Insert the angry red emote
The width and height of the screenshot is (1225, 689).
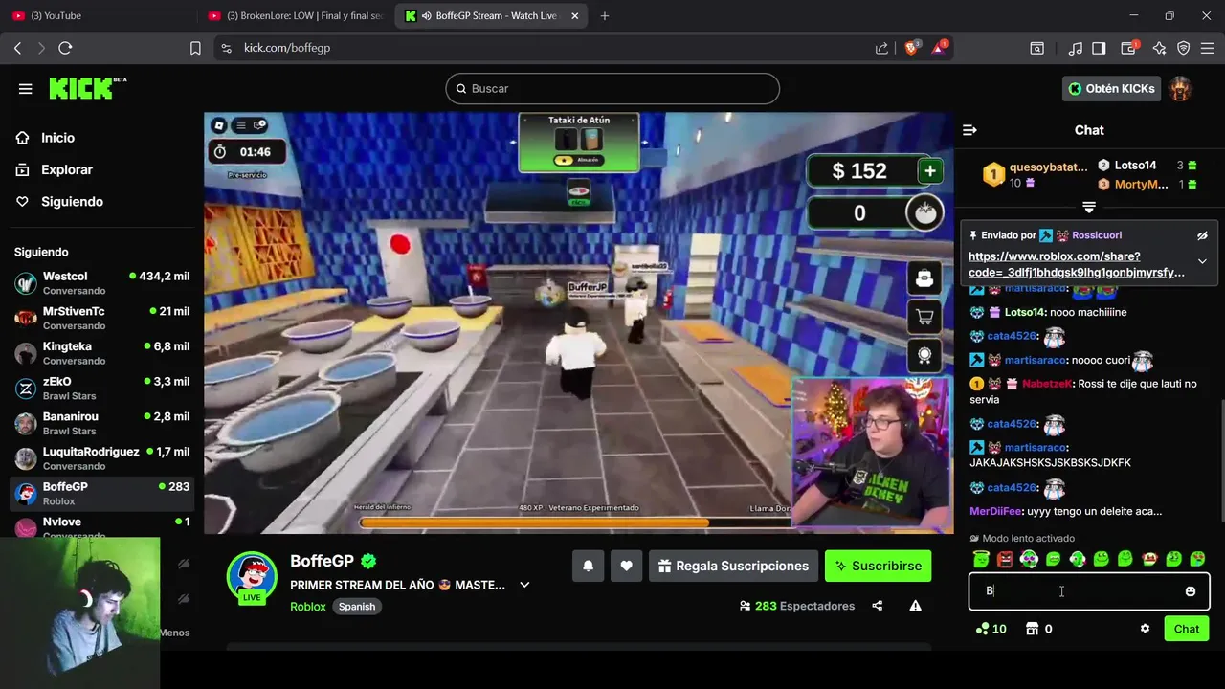(1005, 559)
